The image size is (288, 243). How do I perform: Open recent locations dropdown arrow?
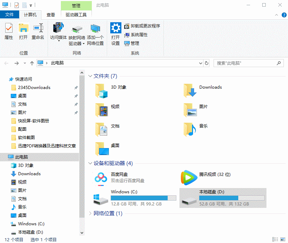pos(25,63)
